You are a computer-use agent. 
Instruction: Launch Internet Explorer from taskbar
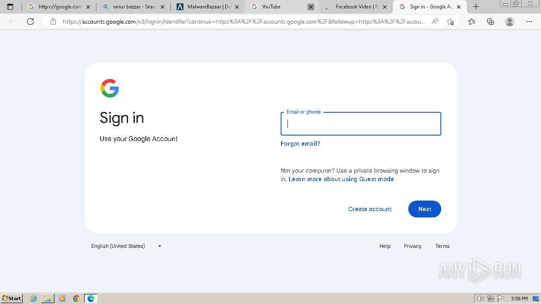(33, 299)
